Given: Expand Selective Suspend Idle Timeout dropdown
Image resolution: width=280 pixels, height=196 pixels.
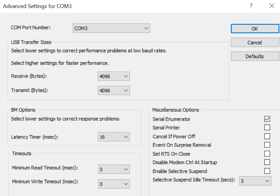Looking at the screenshot, I should (255, 181).
